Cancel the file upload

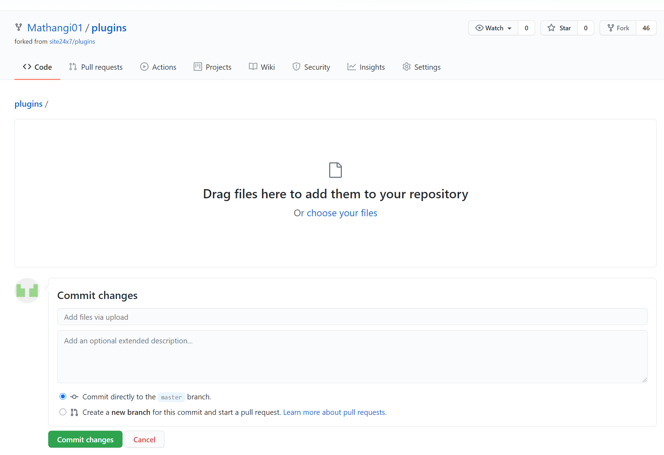click(144, 440)
